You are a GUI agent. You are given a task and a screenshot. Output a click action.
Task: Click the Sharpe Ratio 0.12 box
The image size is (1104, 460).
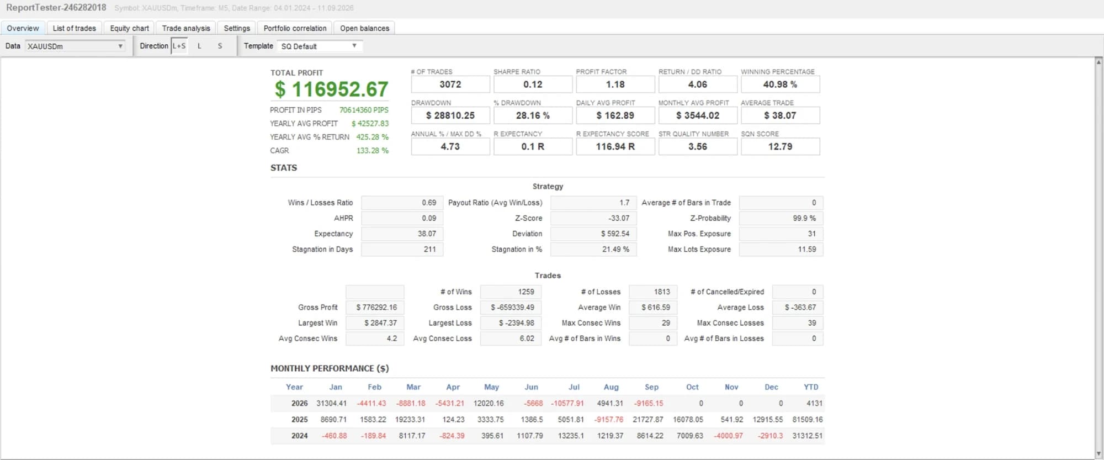coord(533,84)
